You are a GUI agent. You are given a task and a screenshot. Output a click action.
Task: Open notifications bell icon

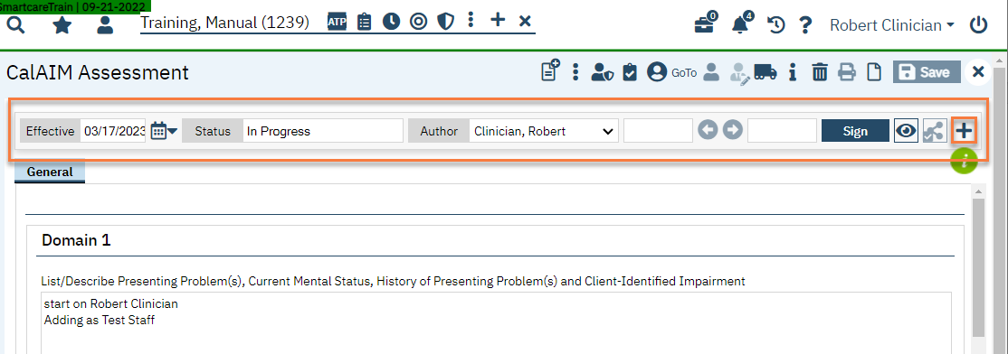tap(742, 24)
